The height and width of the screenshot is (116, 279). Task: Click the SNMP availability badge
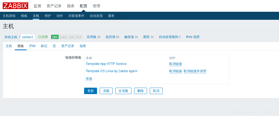tap(63, 37)
